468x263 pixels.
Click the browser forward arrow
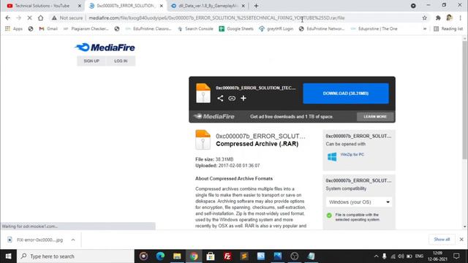point(18,18)
